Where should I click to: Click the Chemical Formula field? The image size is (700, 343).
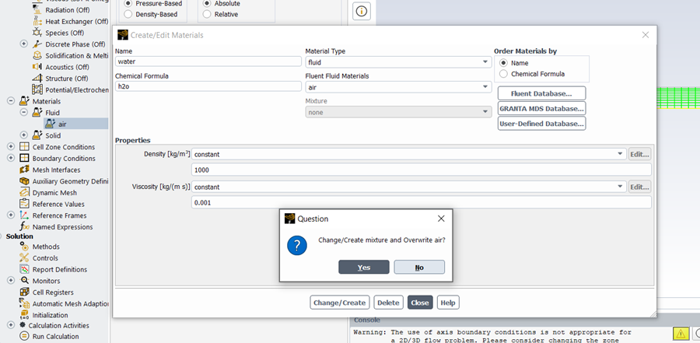[x=208, y=86]
